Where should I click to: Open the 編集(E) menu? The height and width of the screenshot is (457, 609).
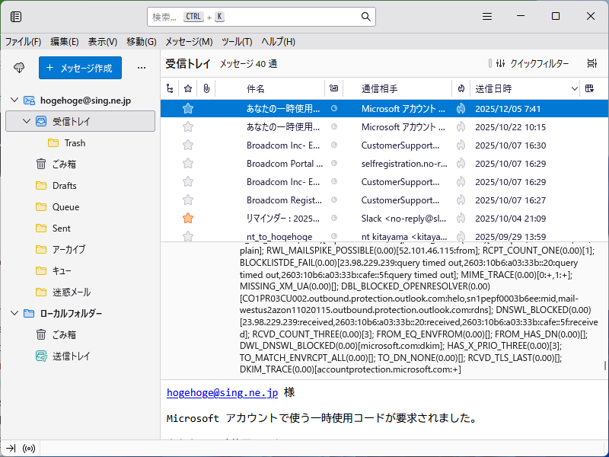tap(65, 42)
